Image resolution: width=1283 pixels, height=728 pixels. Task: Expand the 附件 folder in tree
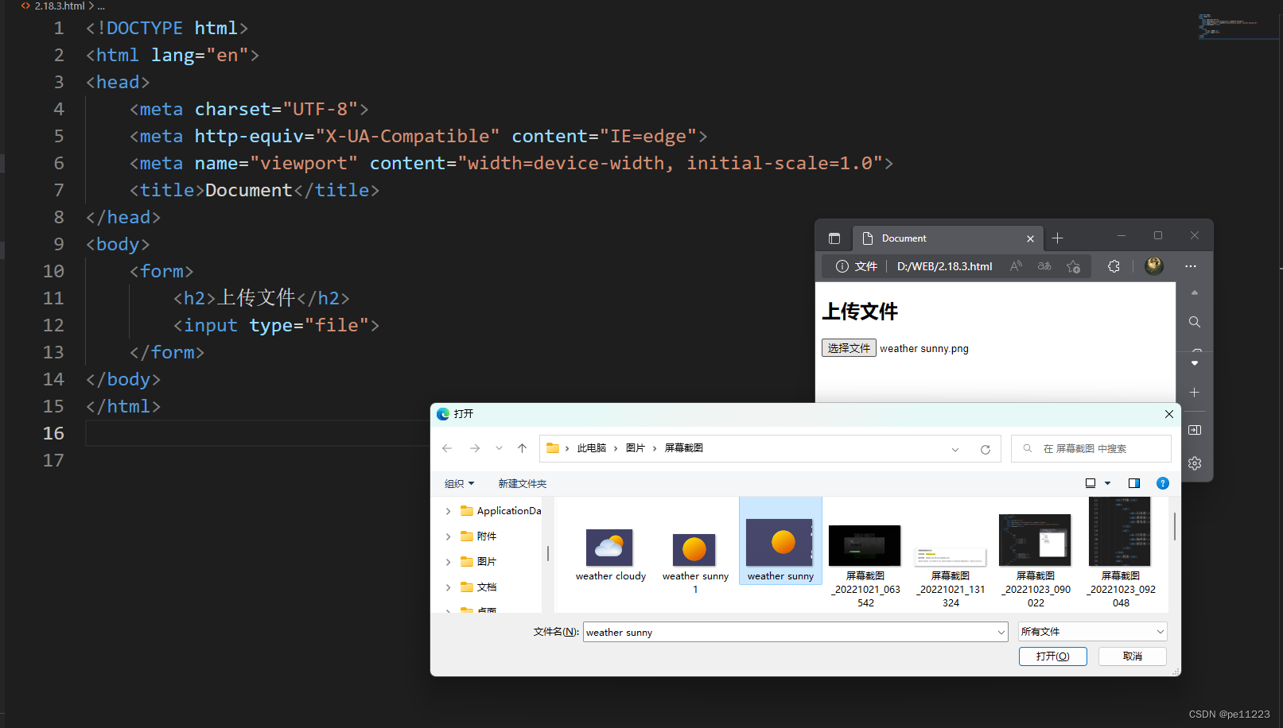pos(449,536)
